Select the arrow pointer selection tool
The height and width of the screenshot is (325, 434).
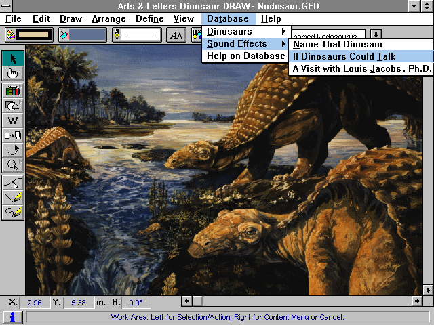coord(13,59)
